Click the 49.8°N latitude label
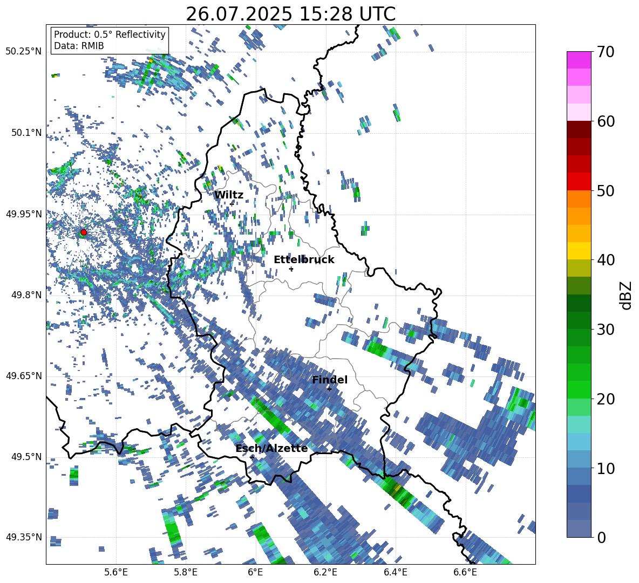Image resolution: width=639 pixels, height=583 pixels. (x=26, y=295)
